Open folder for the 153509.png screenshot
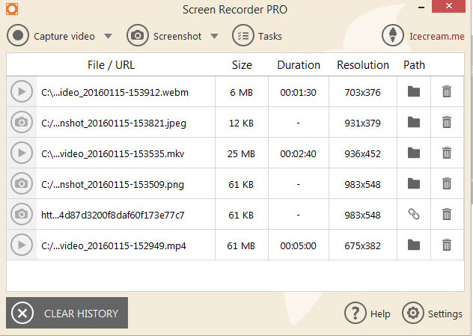The image size is (473, 336). tap(413, 183)
